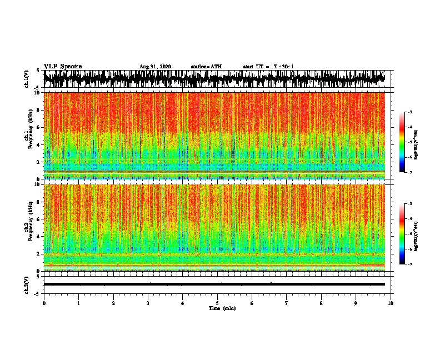440x340 pixels.
Task: Click the ch.1 spectrogram color scale bar
Action: coord(402,142)
